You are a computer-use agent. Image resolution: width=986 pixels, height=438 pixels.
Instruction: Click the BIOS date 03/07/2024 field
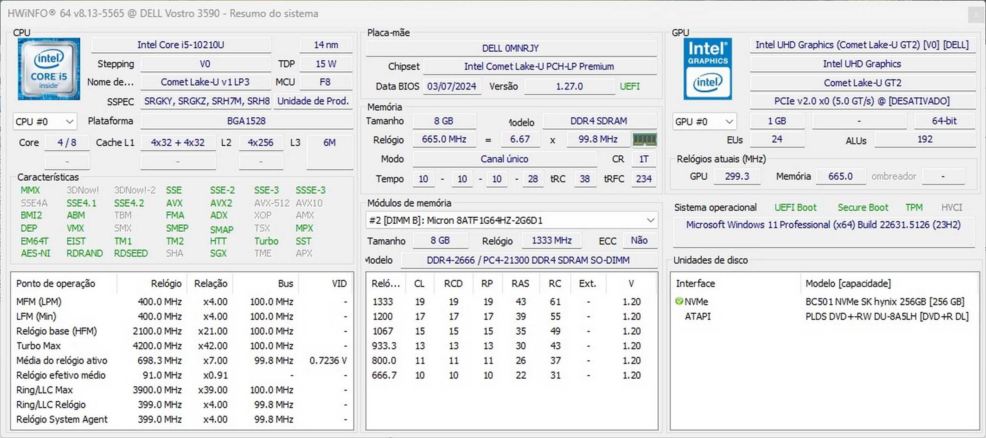click(x=452, y=86)
